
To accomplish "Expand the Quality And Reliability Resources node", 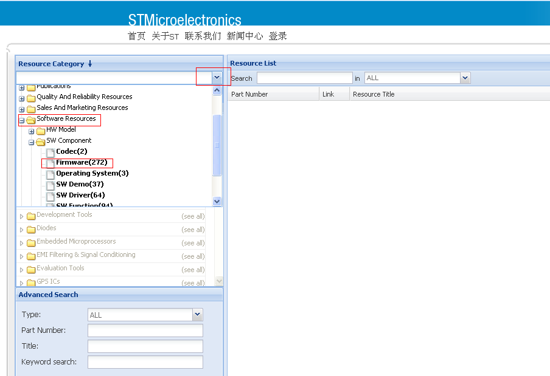I will [x=22, y=99].
